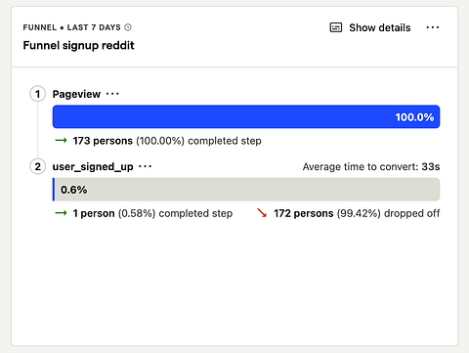Click the clock icon beside LAST 7 DAYS

(x=128, y=27)
